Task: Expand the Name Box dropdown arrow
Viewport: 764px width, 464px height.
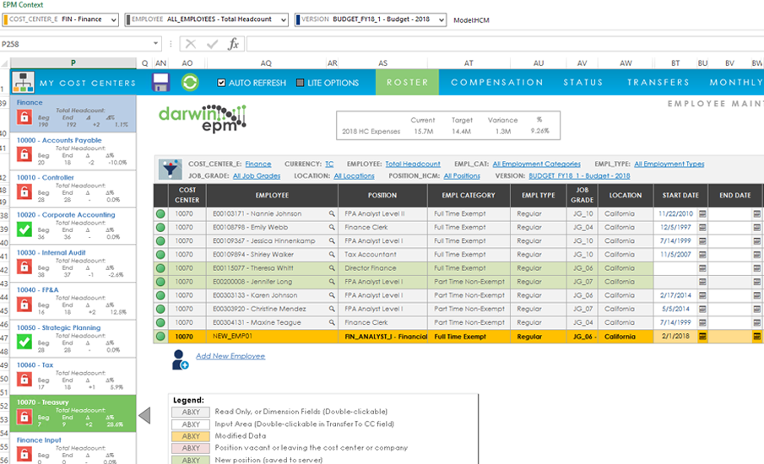Action: click(155, 44)
